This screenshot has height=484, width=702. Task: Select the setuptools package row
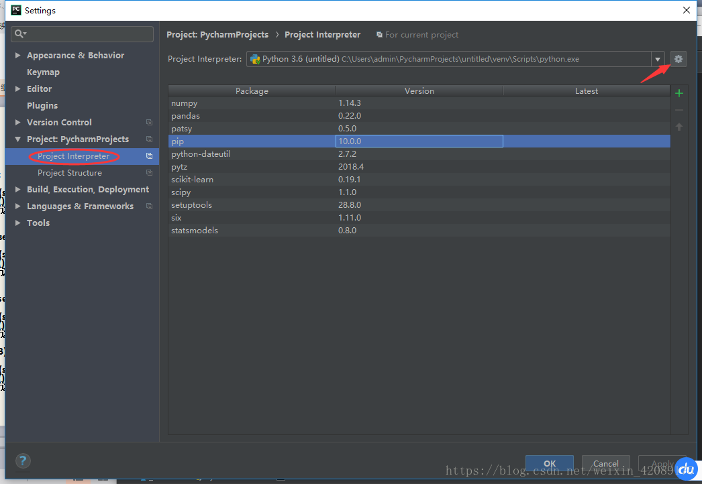(x=419, y=205)
